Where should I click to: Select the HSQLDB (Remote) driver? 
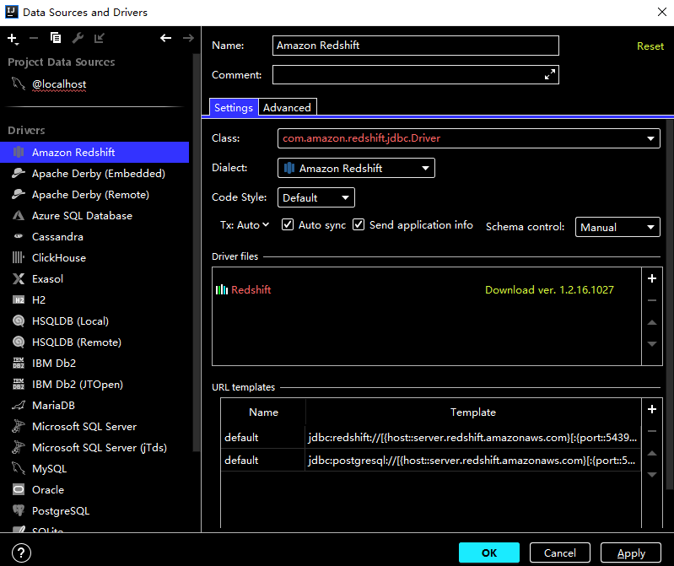pos(94,342)
